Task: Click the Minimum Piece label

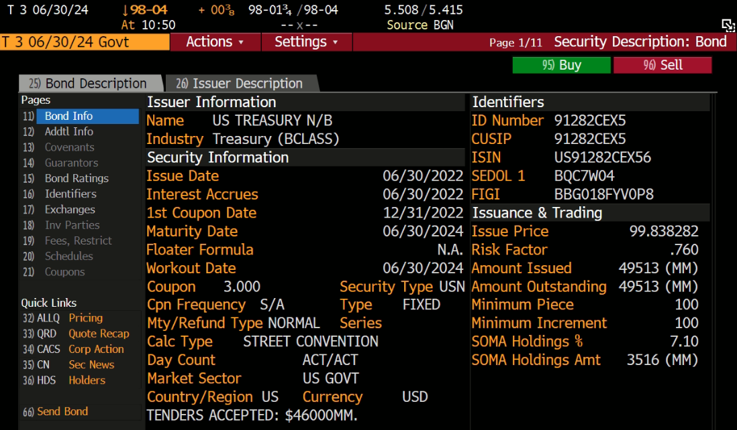Action: tap(523, 305)
